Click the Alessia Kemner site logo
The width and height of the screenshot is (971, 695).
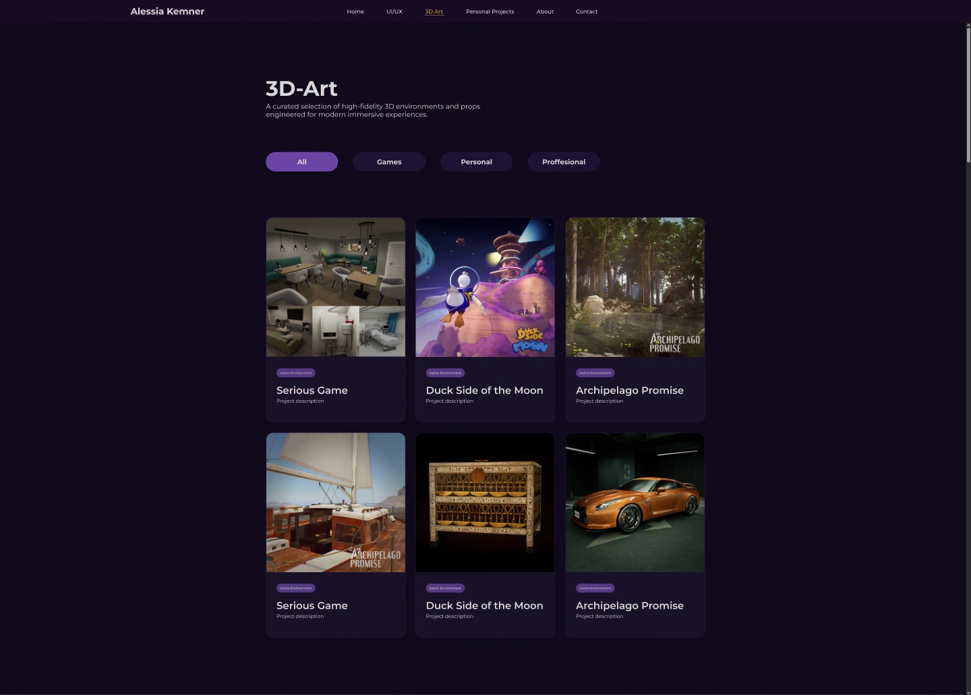[167, 11]
